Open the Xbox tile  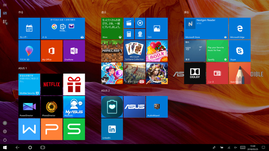pos(112,29)
